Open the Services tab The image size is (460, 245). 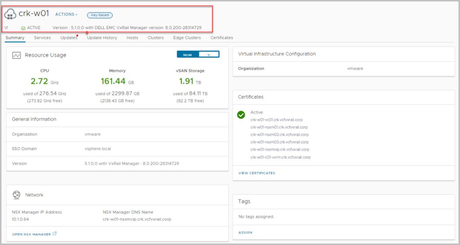[42, 38]
